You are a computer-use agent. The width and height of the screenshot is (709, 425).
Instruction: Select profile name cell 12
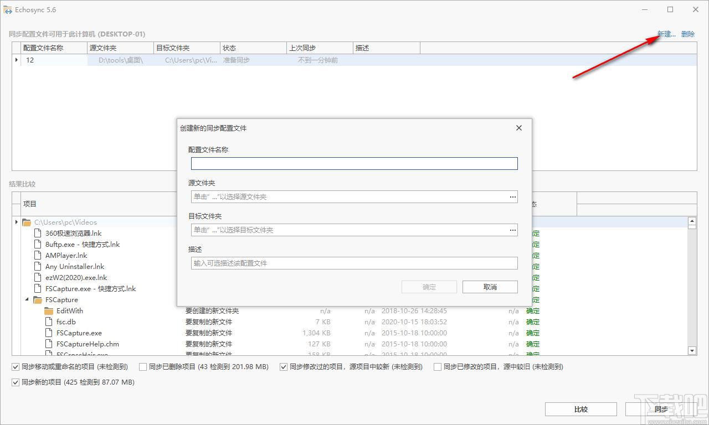(54, 60)
